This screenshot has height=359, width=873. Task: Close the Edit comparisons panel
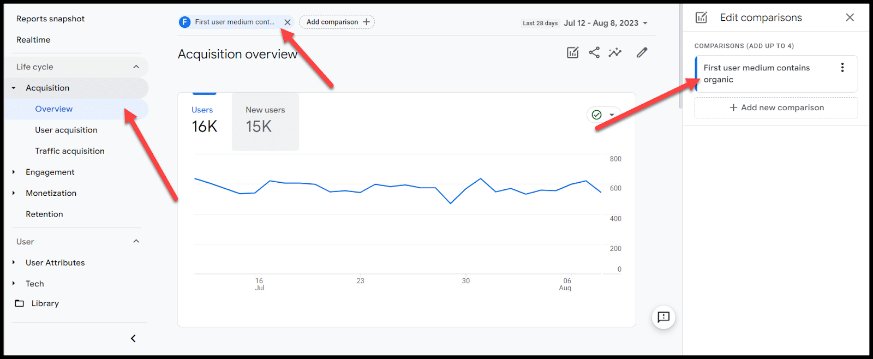850,17
